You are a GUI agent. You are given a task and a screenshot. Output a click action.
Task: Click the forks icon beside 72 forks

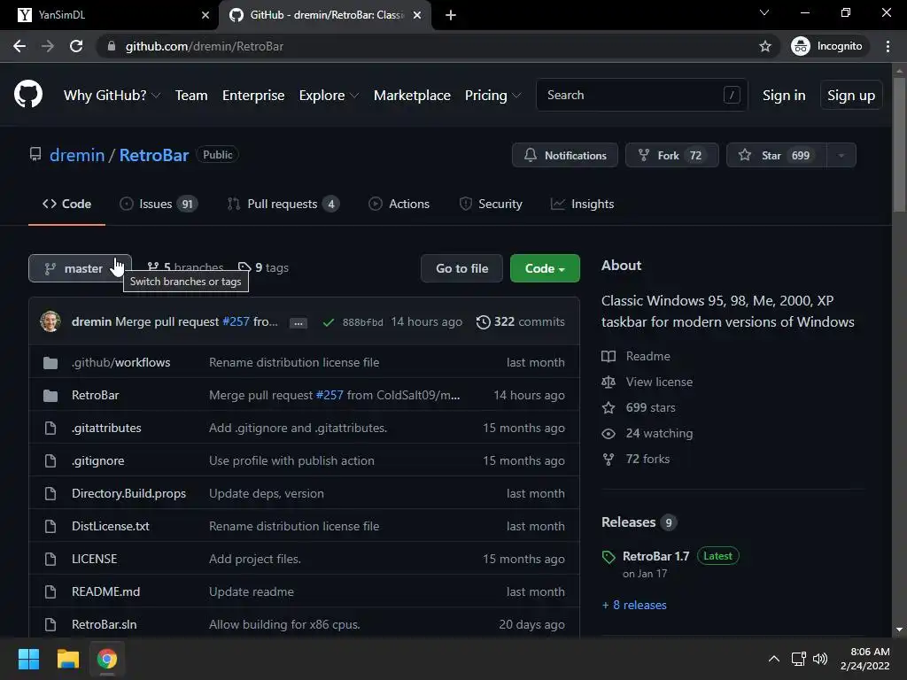click(609, 460)
